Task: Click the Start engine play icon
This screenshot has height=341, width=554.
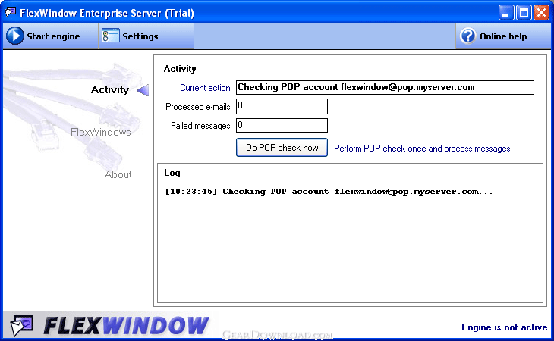Action: tap(15, 36)
